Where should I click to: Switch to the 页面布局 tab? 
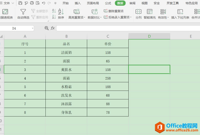coord(93,3)
